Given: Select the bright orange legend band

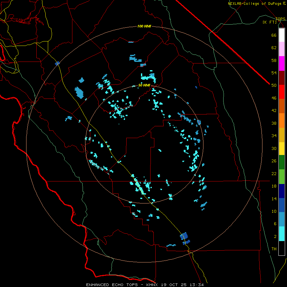Looking at the screenshot, I should (282, 121).
